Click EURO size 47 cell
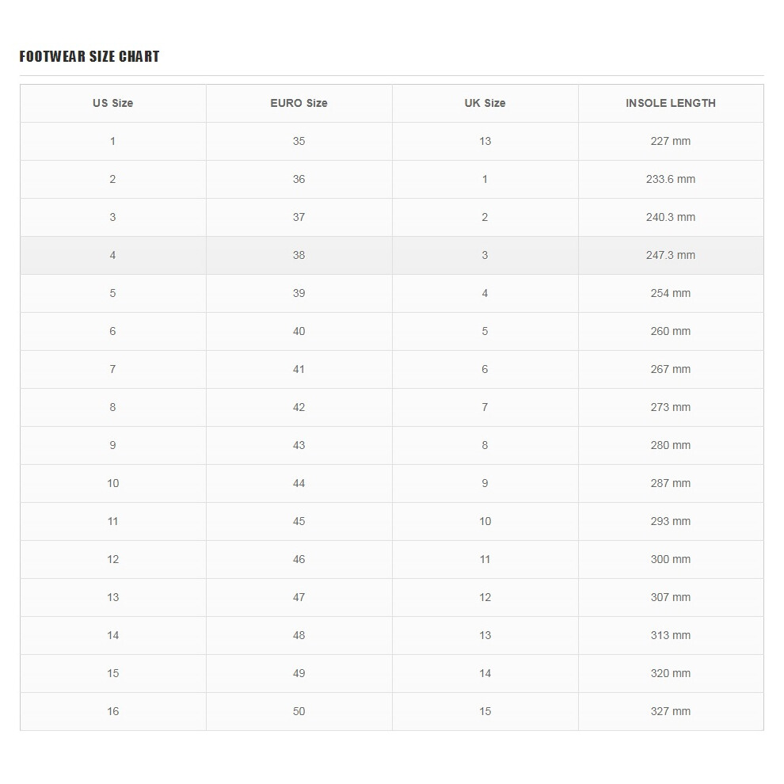 pyautogui.click(x=299, y=597)
